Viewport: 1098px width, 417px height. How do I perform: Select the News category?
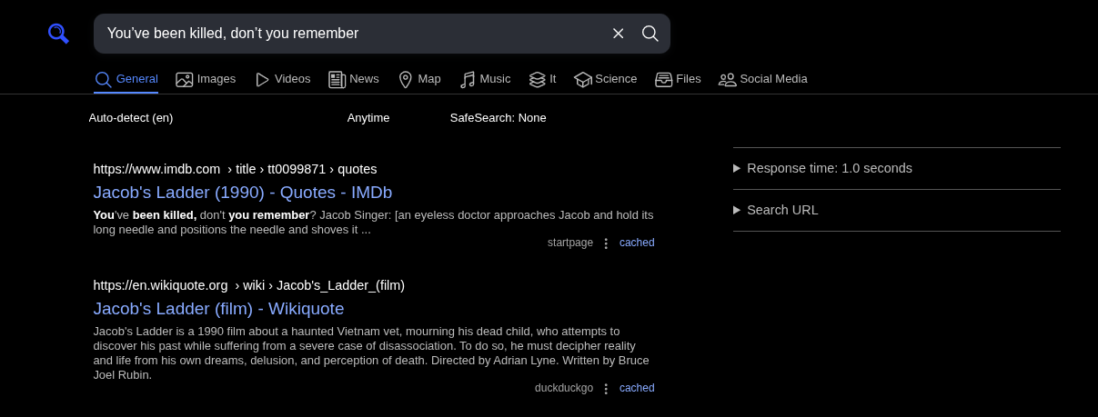point(354,79)
